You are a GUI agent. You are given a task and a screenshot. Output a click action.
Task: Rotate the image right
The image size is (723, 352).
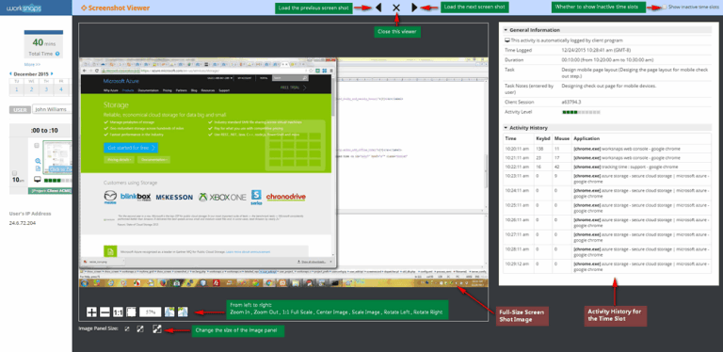pyautogui.click(x=183, y=312)
